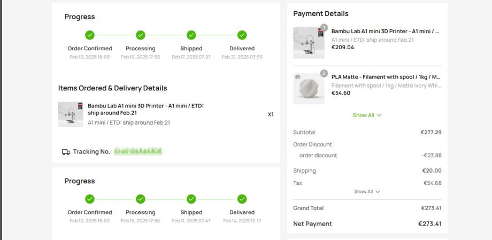This screenshot has width=492, height=240.
Task: Open A1 mini printer thumbnail in Payment Details
Action: click(309, 43)
